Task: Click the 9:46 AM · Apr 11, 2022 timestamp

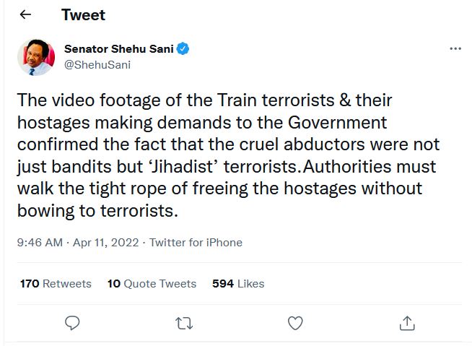Action: click(x=78, y=243)
